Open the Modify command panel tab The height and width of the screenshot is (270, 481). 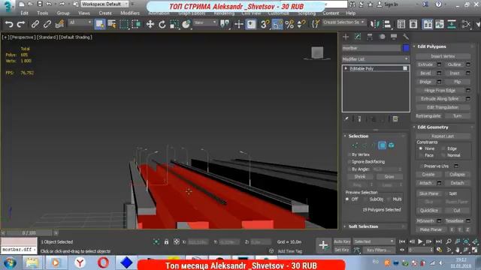coord(358,37)
